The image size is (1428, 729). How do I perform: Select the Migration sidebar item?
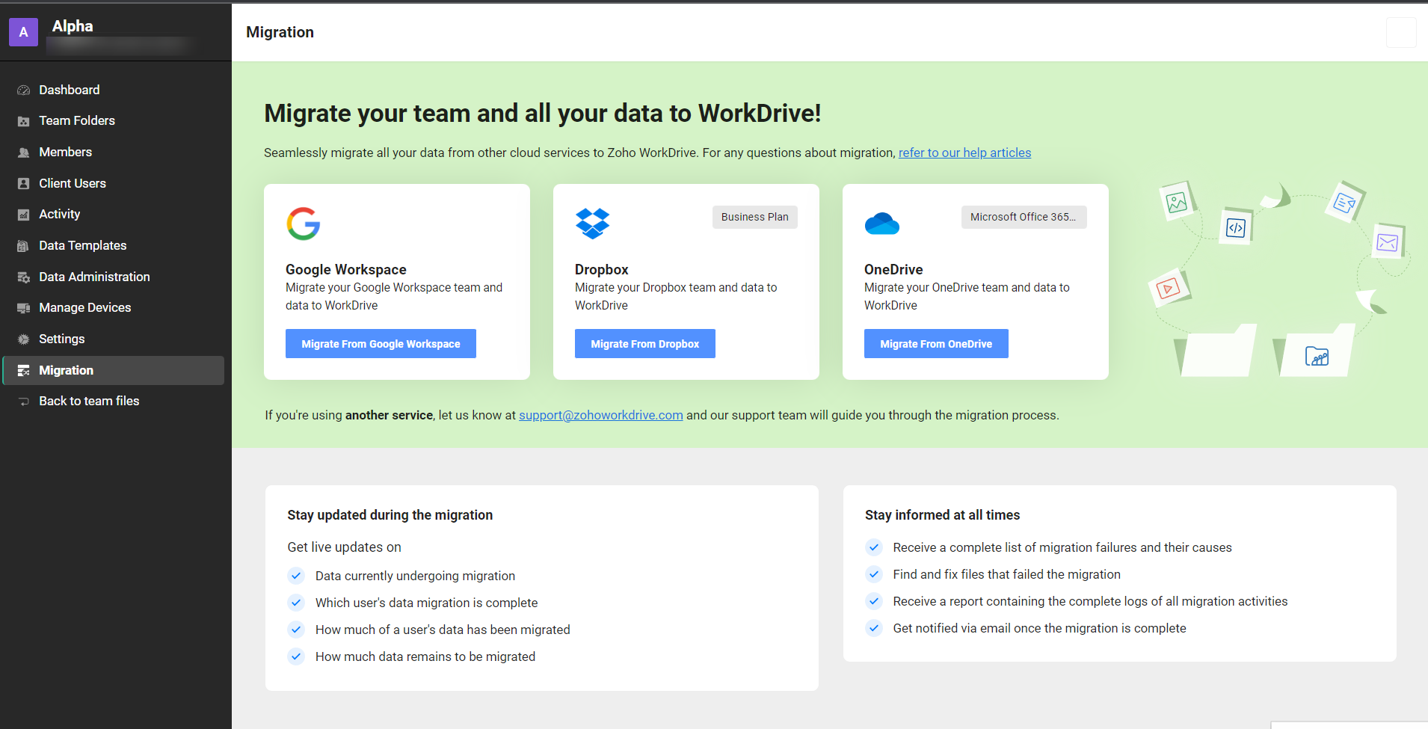point(113,370)
